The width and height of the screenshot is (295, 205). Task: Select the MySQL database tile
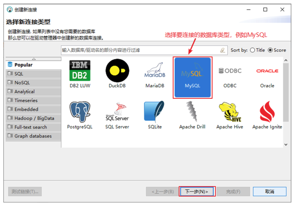(x=193, y=77)
